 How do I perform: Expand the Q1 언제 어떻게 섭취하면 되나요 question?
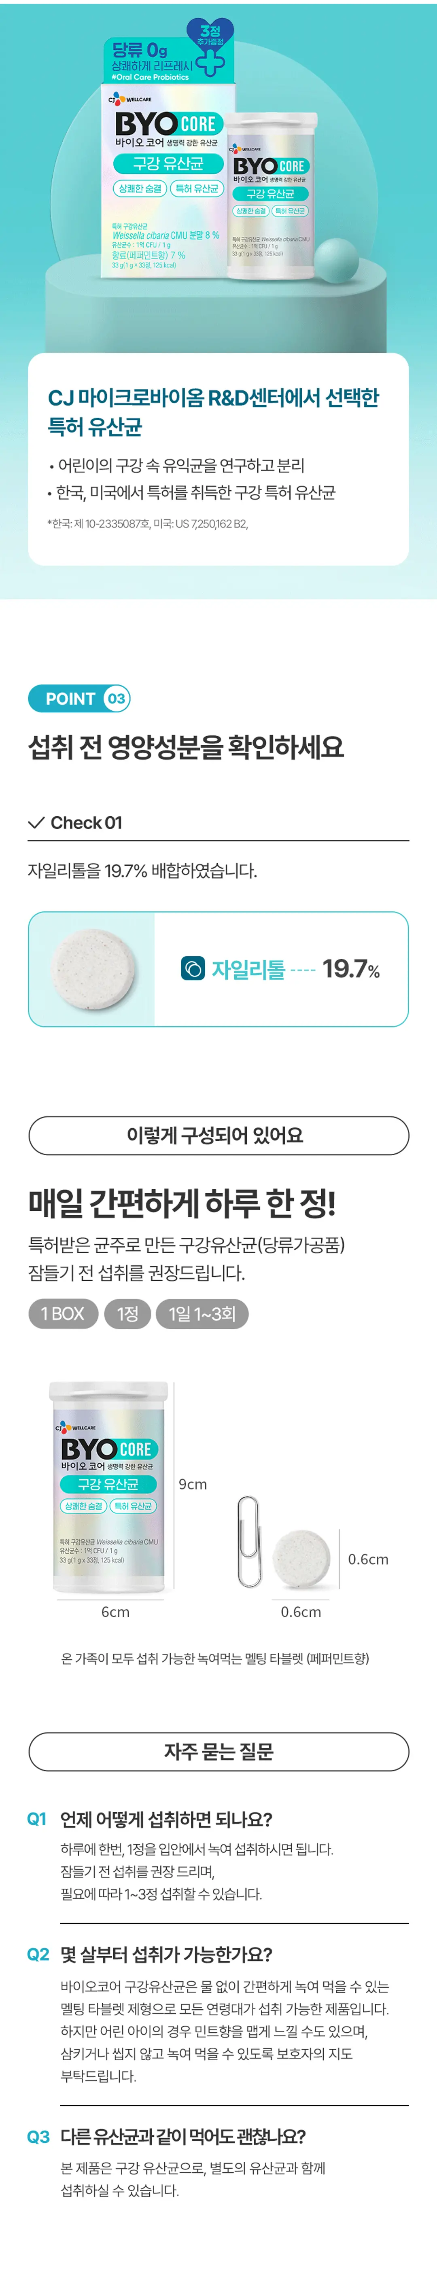point(166,1819)
